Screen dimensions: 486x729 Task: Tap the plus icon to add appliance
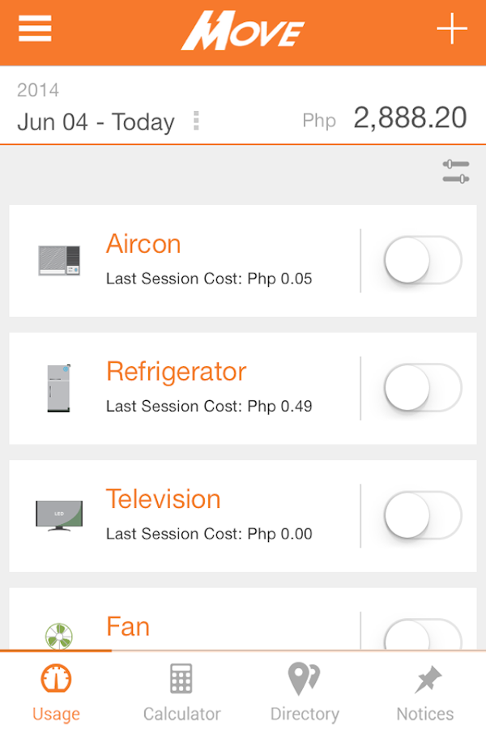click(x=452, y=29)
